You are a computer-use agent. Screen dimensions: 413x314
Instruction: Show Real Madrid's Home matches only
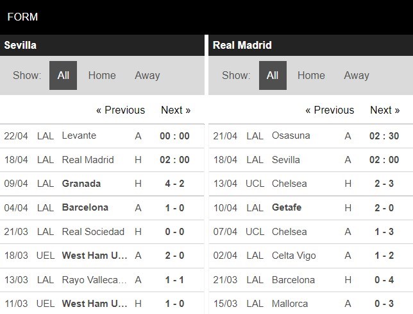(x=311, y=76)
